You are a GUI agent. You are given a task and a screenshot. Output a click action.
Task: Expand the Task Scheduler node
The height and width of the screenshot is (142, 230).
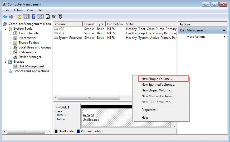[x=11, y=34]
